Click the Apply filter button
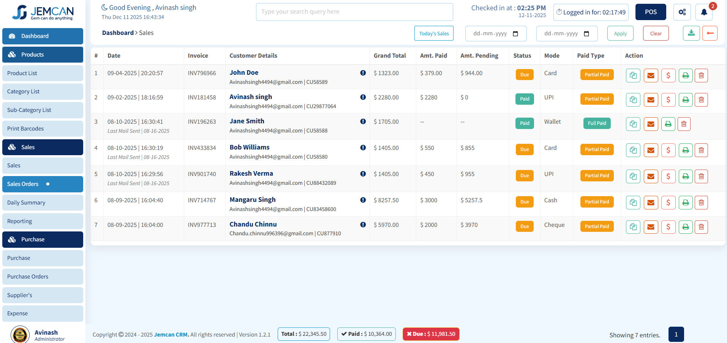Image resolution: width=727 pixels, height=343 pixels. click(620, 33)
